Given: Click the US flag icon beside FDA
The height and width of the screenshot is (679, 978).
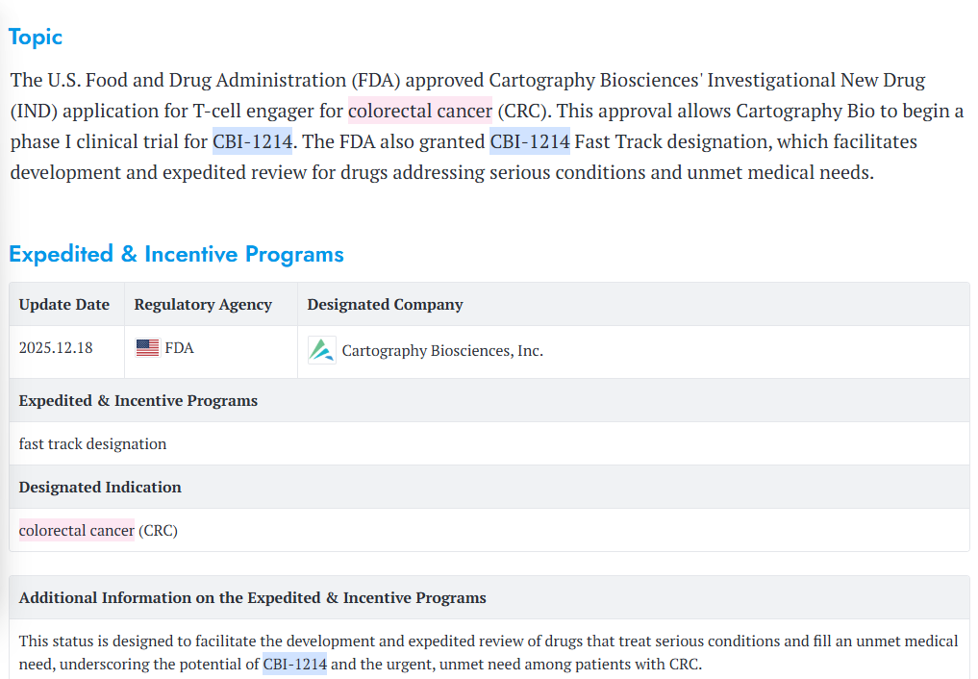Looking at the screenshot, I should [x=147, y=348].
